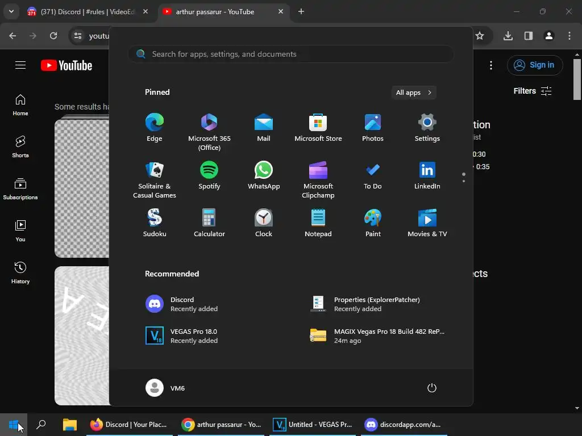Open a new browser tab

pyautogui.click(x=301, y=11)
